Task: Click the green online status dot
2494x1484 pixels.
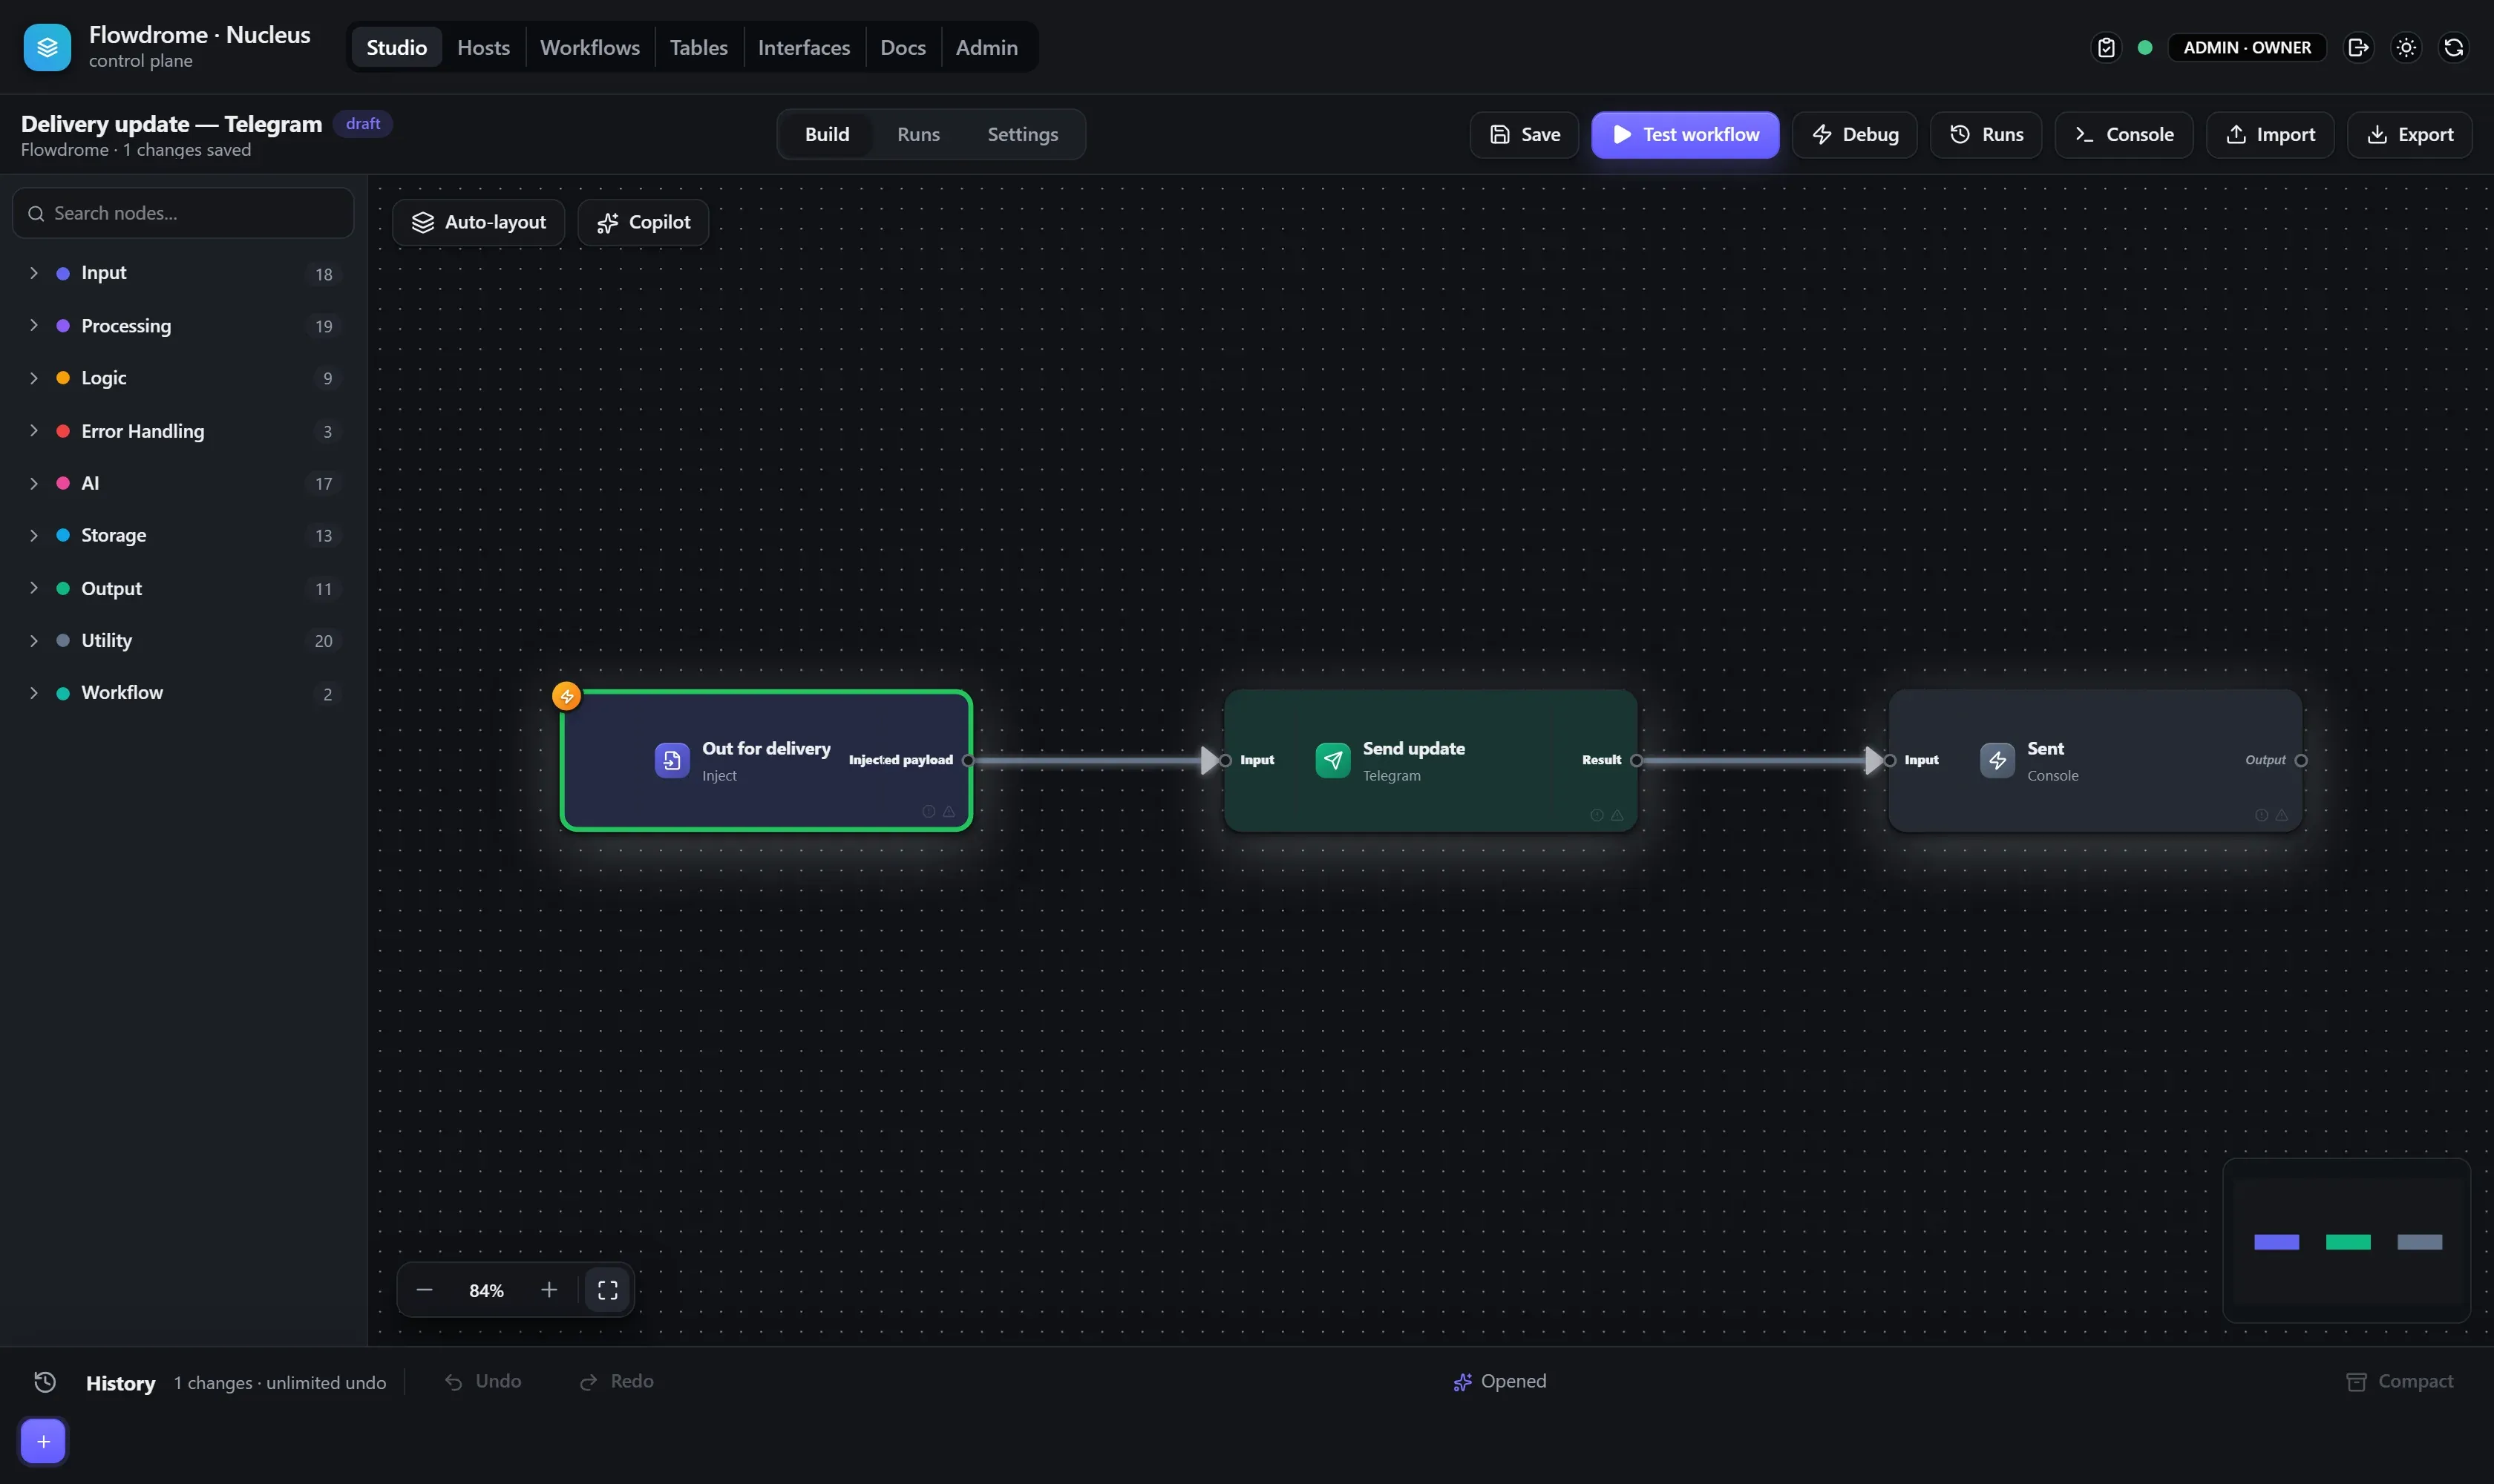Action: click(x=2145, y=47)
